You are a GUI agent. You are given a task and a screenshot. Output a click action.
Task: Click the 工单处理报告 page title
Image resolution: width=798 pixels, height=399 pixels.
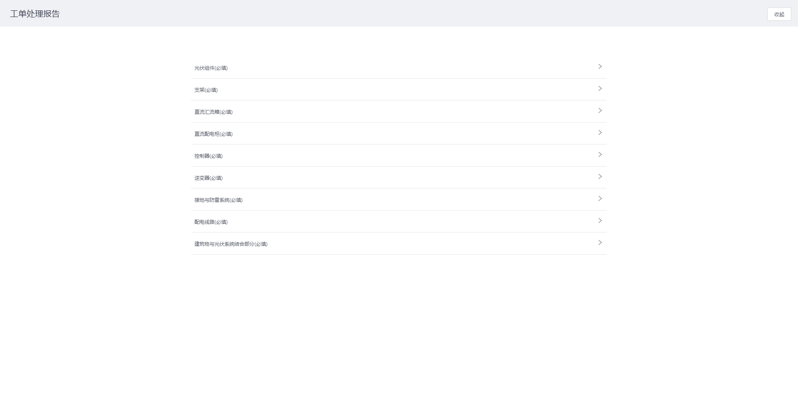(35, 14)
